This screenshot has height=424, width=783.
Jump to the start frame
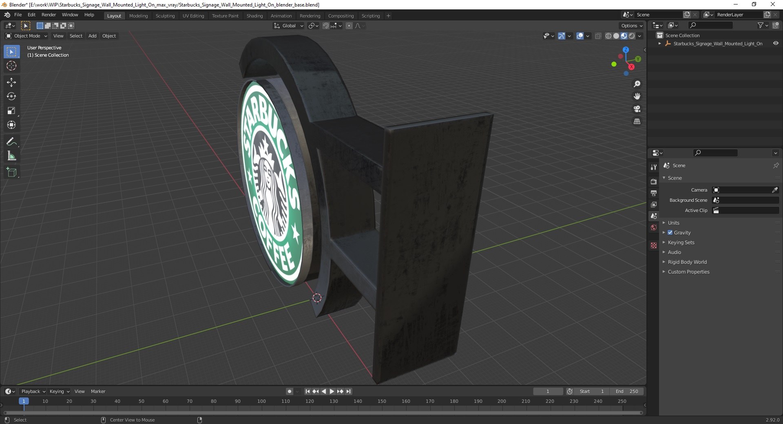pyautogui.click(x=307, y=391)
